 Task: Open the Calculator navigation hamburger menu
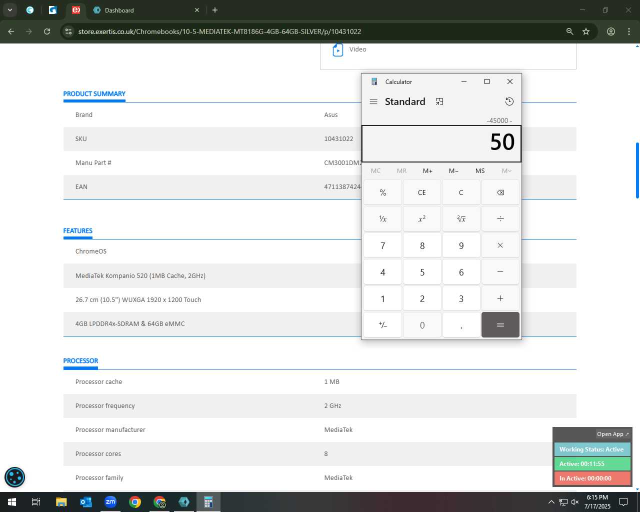(373, 101)
